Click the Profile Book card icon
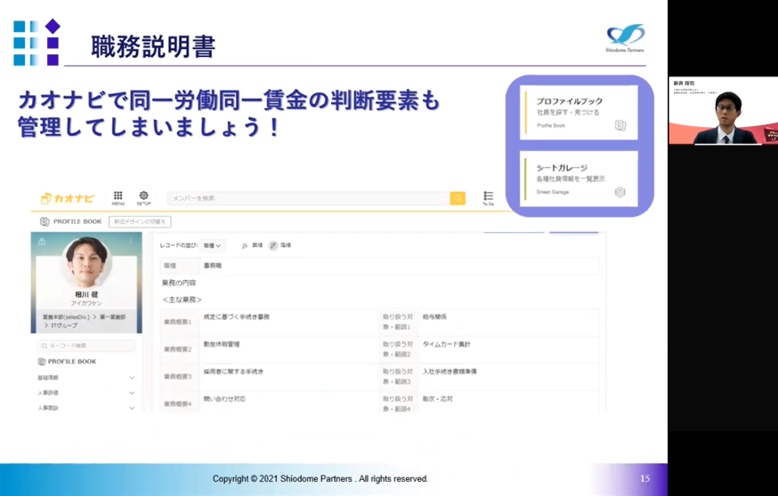The height and width of the screenshot is (496, 778). point(620,125)
